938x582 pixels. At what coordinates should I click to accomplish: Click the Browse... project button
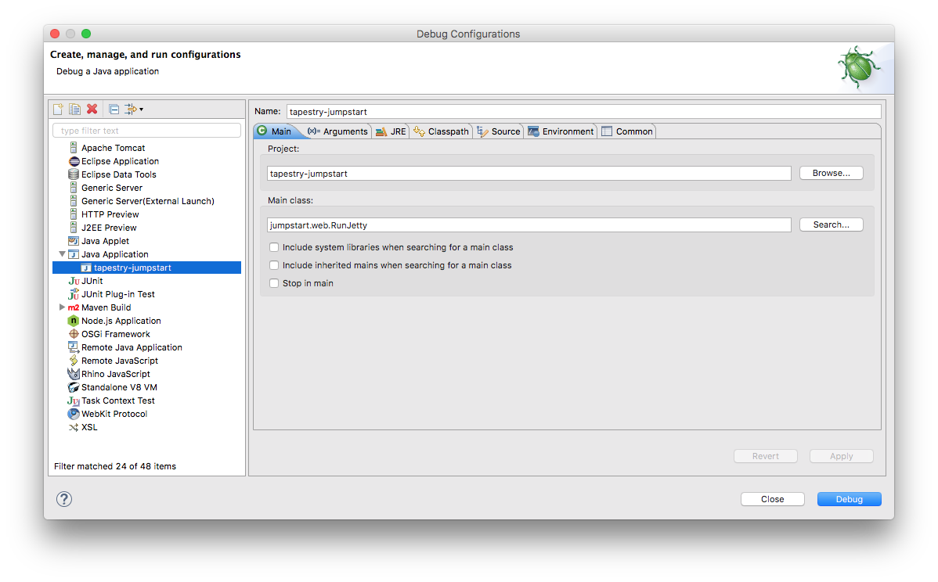click(x=831, y=174)
